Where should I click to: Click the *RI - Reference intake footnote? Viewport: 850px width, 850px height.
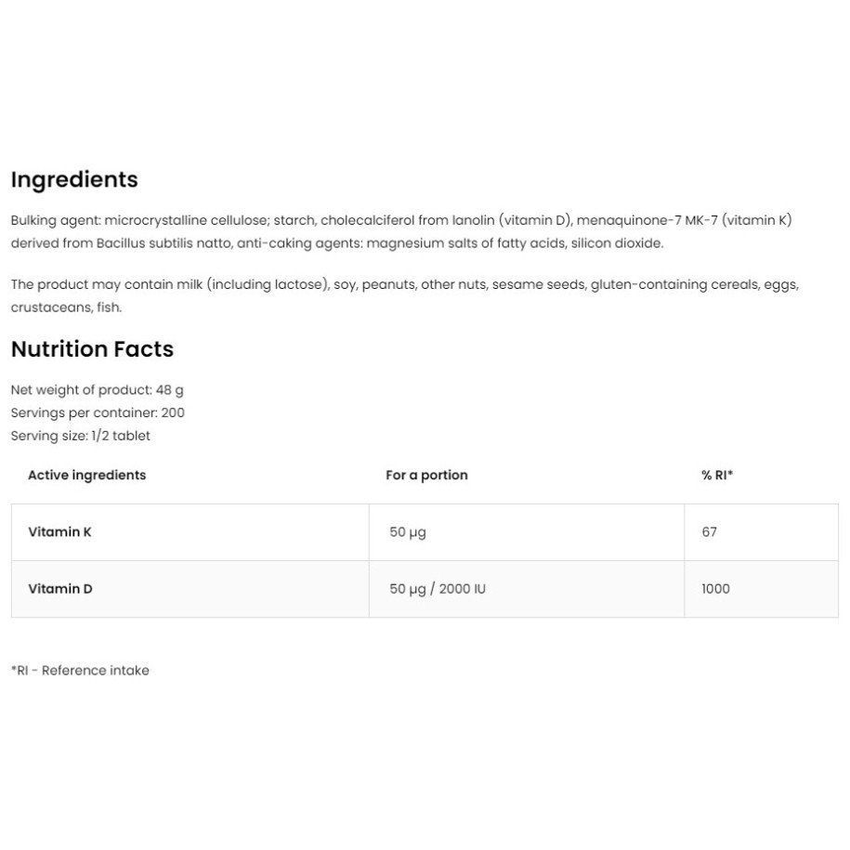(x=80, y=671)
